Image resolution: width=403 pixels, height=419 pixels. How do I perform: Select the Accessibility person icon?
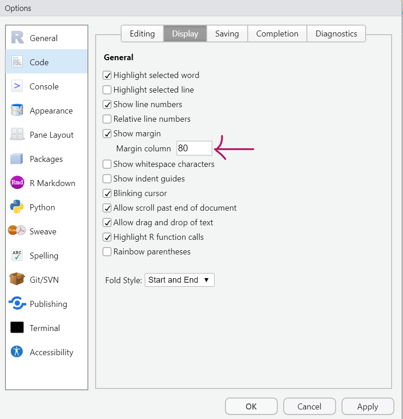pyautogui.click(x=17, y=352)
